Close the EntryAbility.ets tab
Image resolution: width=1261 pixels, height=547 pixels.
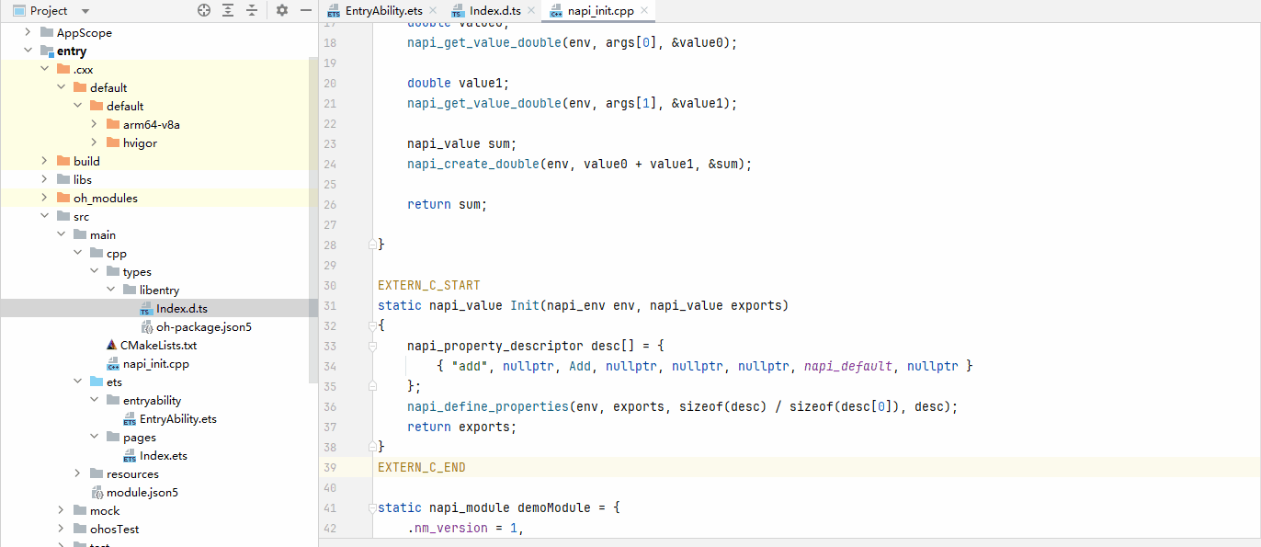[433, 11]
